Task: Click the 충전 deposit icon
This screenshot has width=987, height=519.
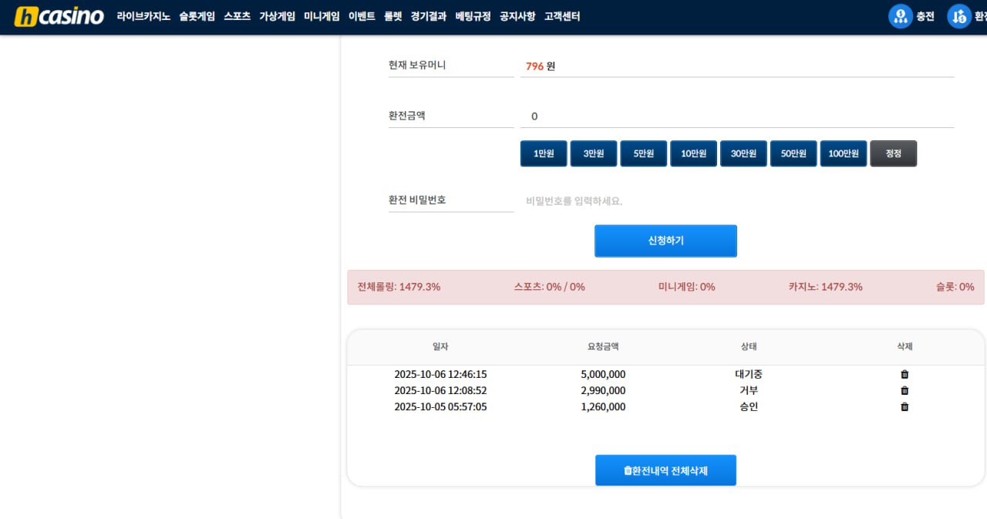Action: coord(900,16)
